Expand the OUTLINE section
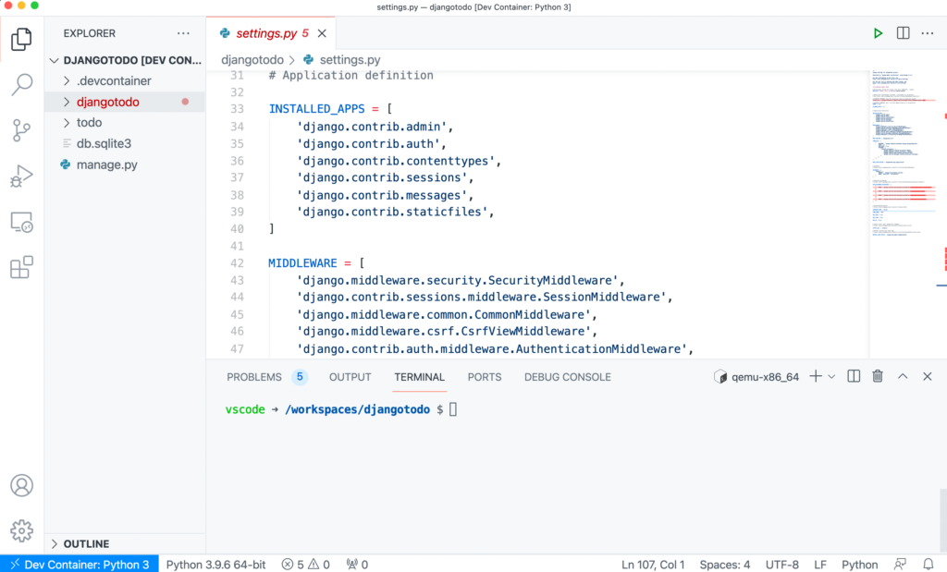Image resolution: width=947 pixels, height=572 pixels. coord(125,543)
